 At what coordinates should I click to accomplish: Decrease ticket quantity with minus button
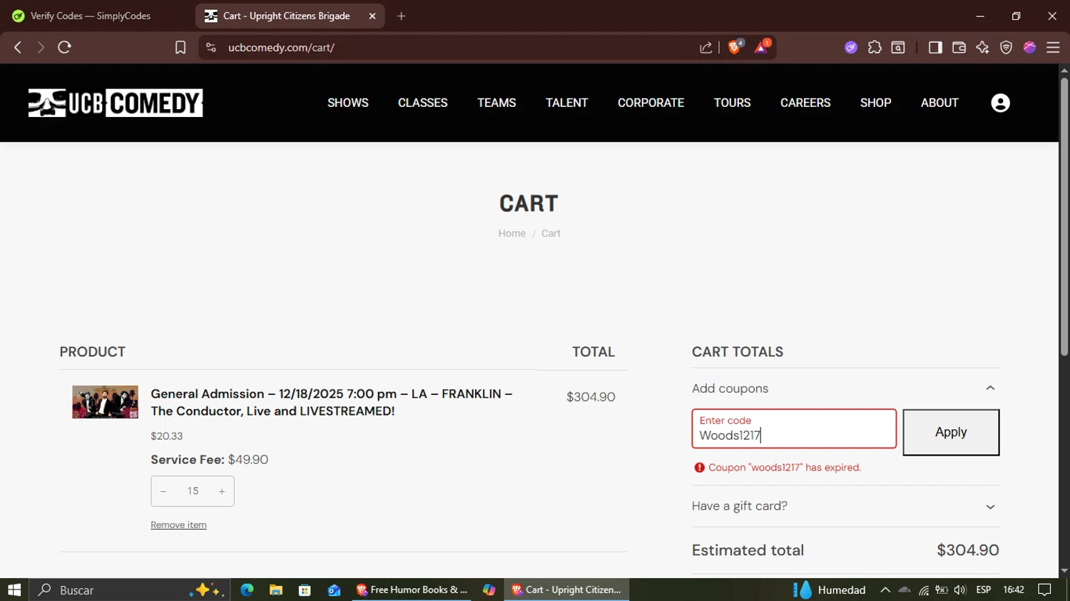pos(163,491)
